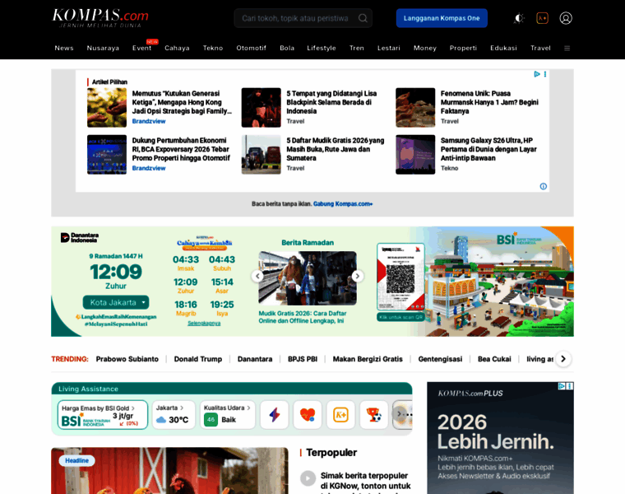Image resolution: width=625 pixels, height=494 pixels.
Task: Open Prabowo Subianto trending topic
Action: point(127,359)
